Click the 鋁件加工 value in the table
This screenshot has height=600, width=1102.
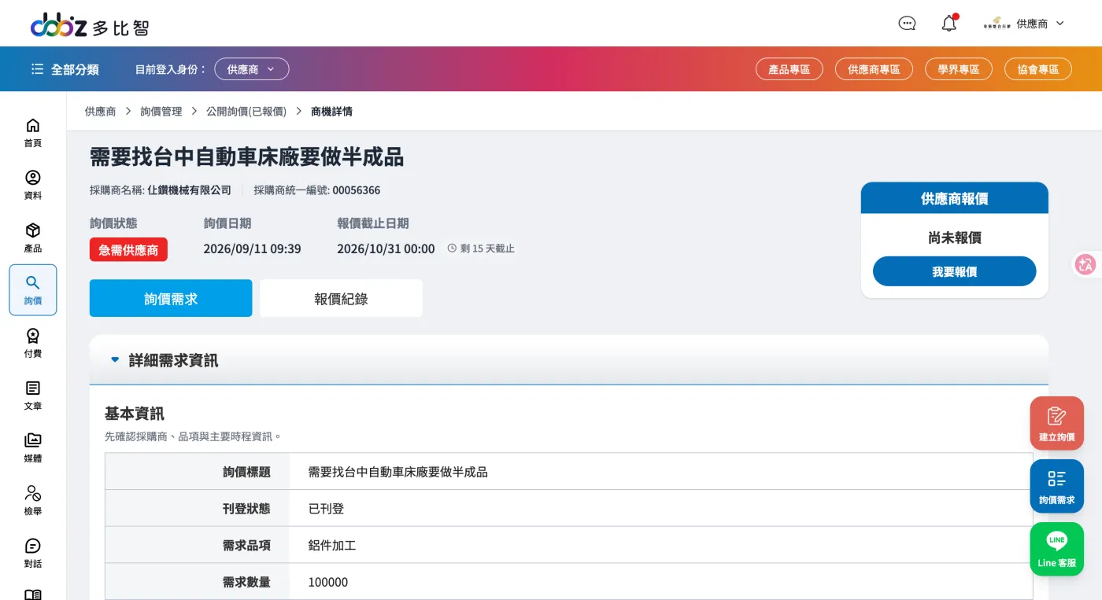[x=332, y=545]
